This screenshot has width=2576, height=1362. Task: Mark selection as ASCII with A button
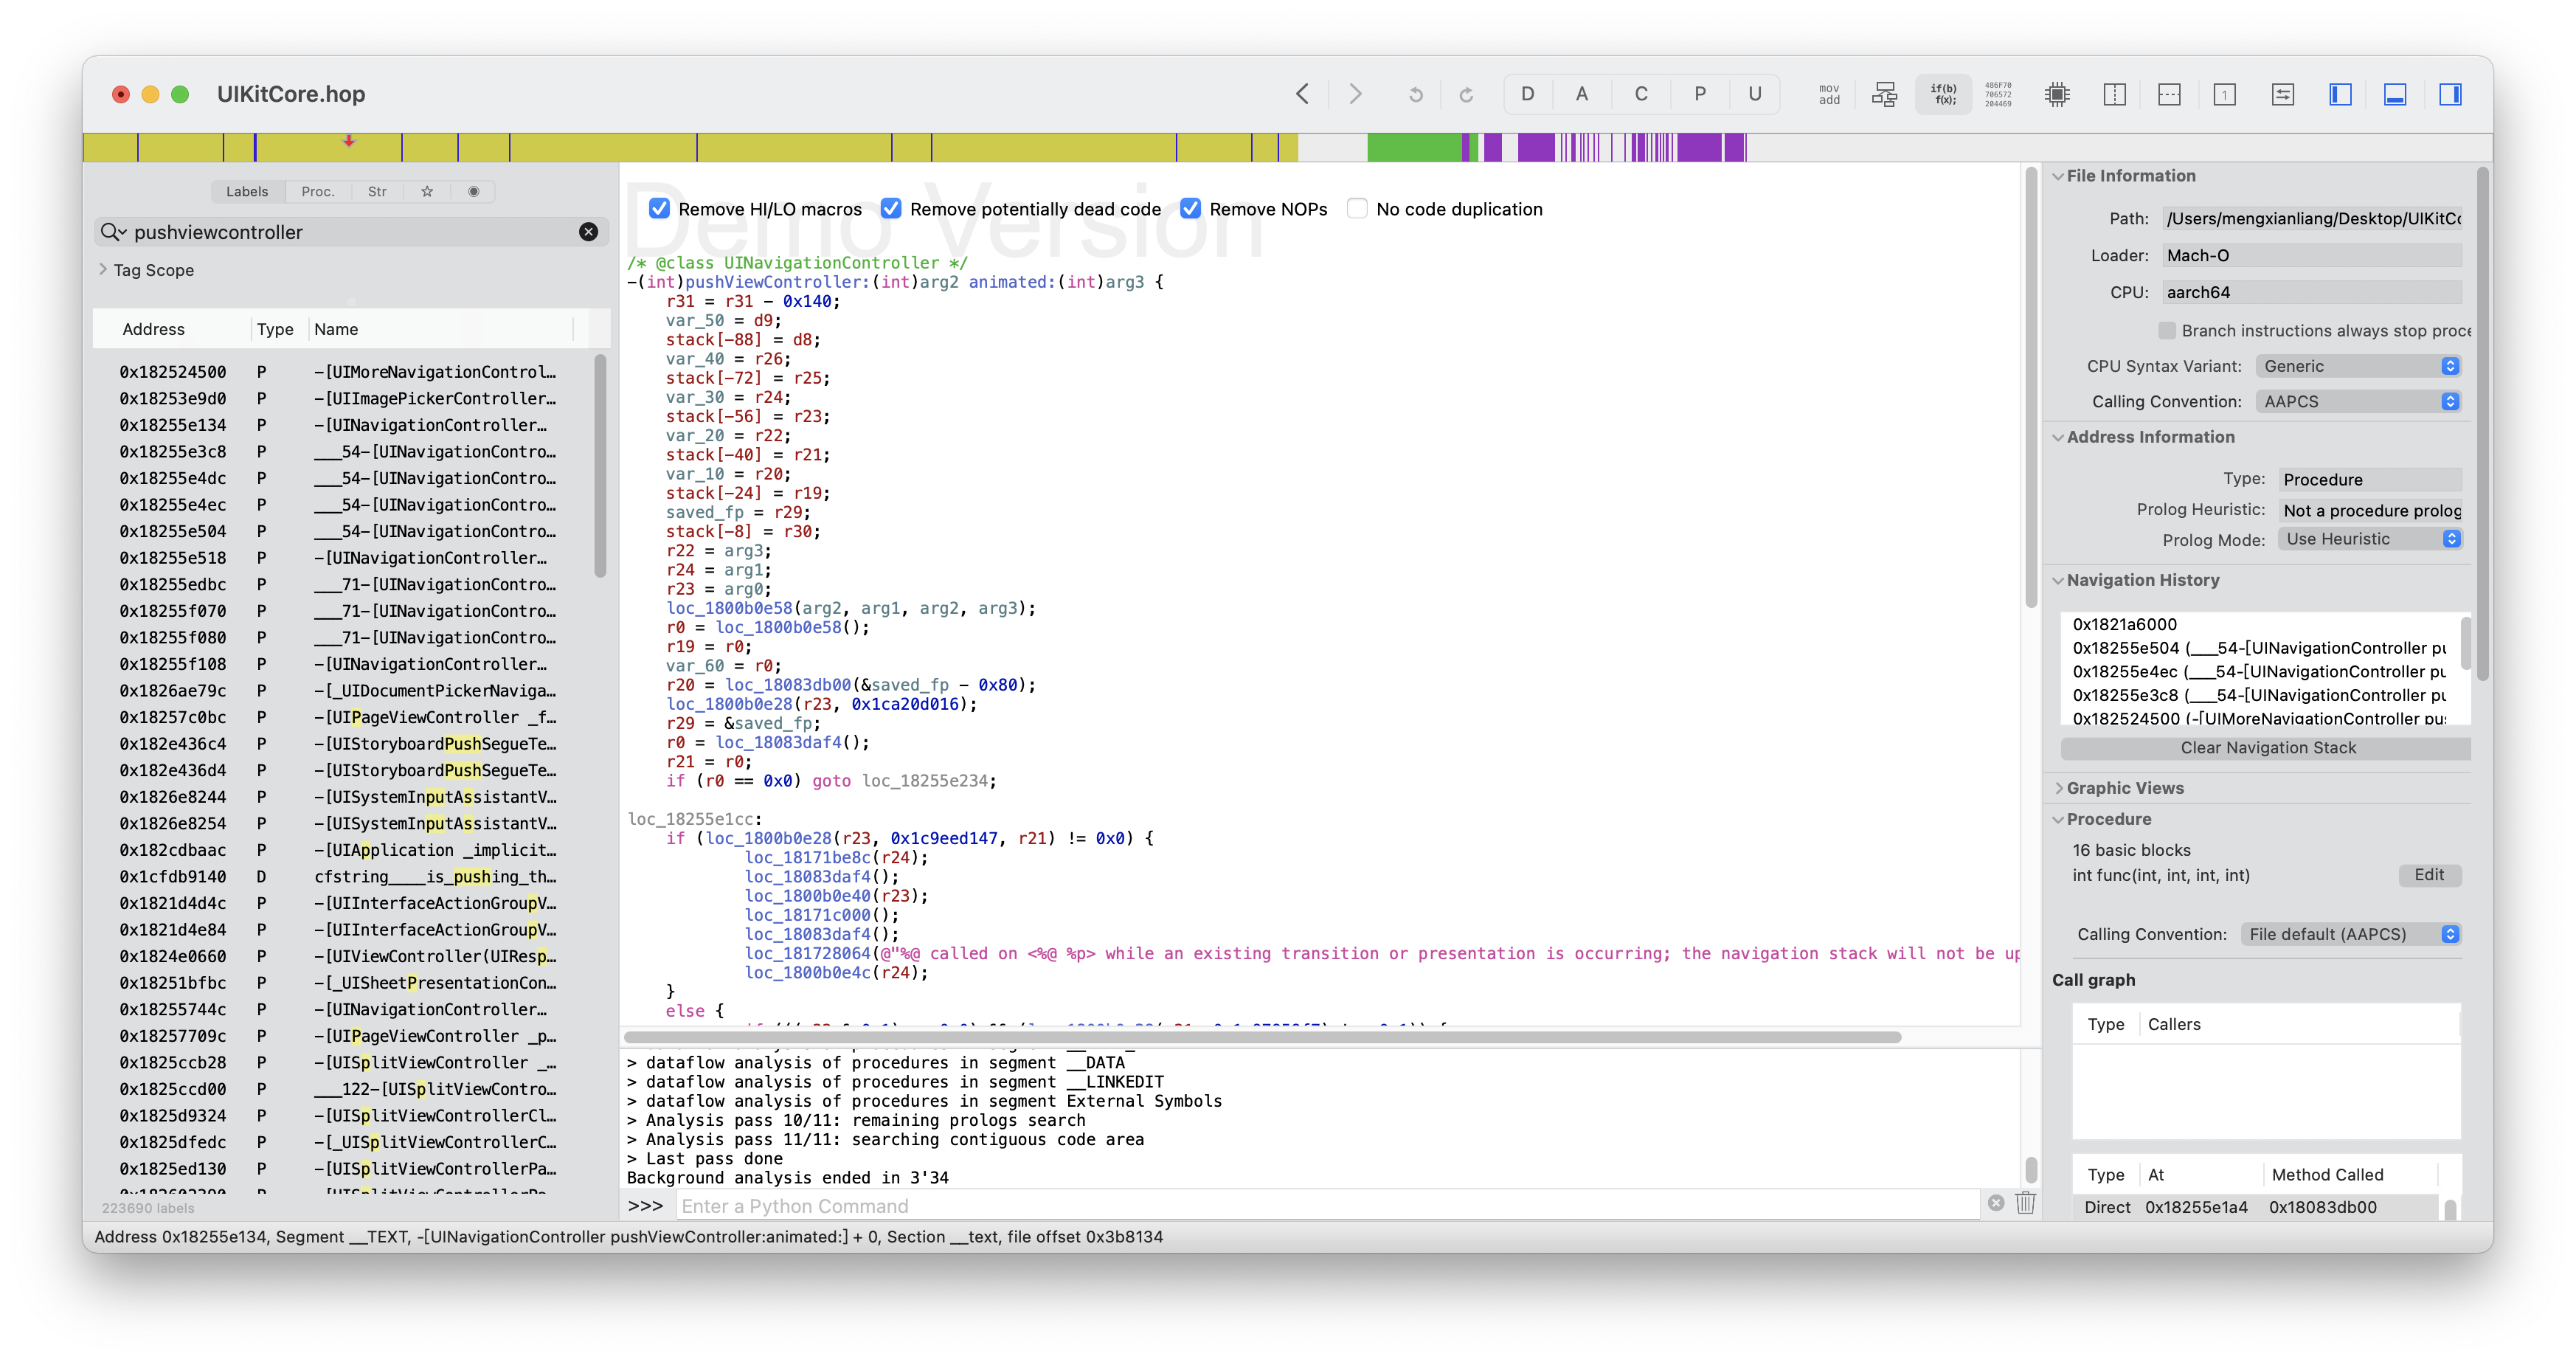click(1581, 94)
